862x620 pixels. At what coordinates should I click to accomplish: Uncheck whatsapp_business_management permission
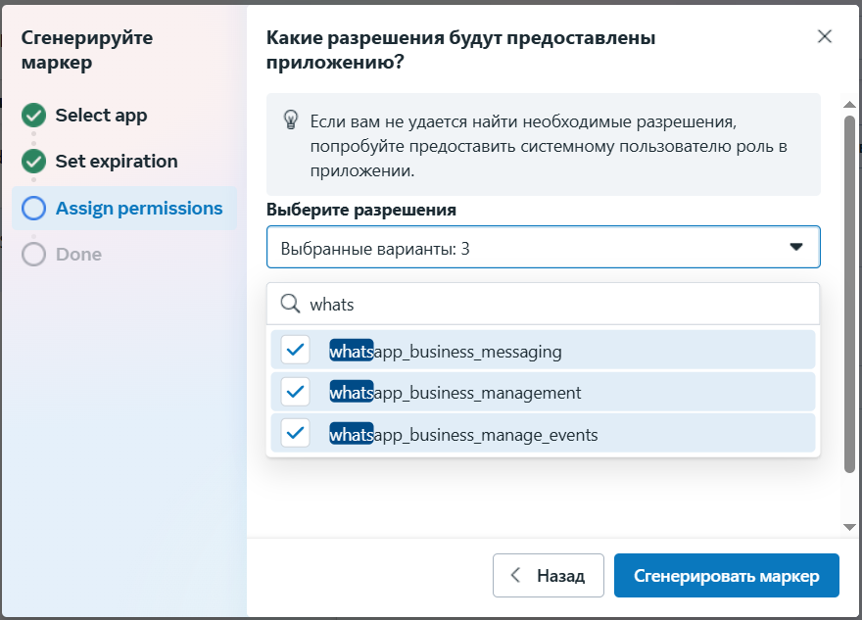point(295,392)
